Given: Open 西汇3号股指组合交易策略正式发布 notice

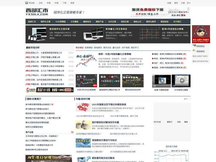Looking at the screenshot, I should pos(40,141).
